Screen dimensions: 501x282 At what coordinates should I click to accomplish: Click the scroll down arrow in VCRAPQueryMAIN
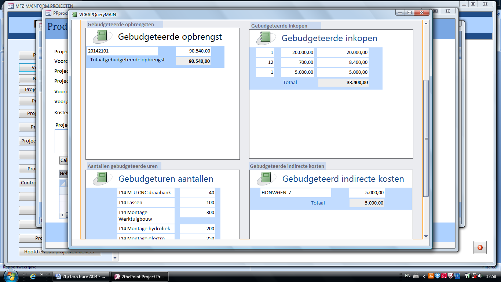point(426,236)
